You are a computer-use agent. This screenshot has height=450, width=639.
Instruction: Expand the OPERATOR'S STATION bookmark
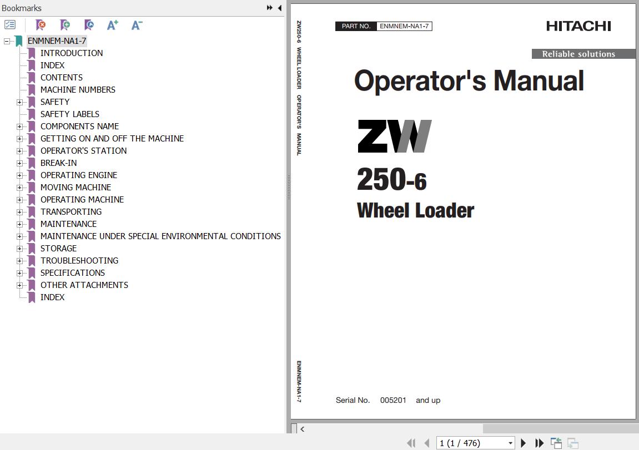19,151
